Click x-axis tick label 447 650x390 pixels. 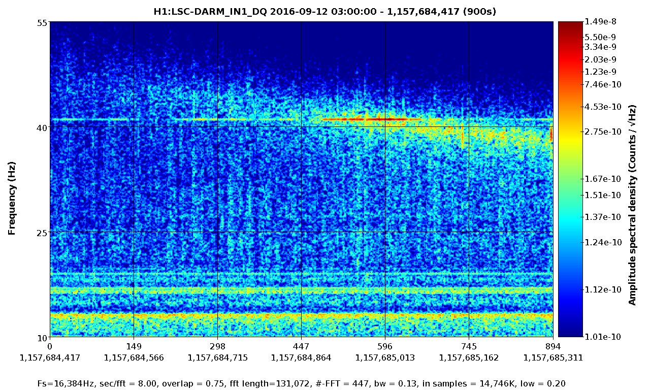click(x=301, y=347)
